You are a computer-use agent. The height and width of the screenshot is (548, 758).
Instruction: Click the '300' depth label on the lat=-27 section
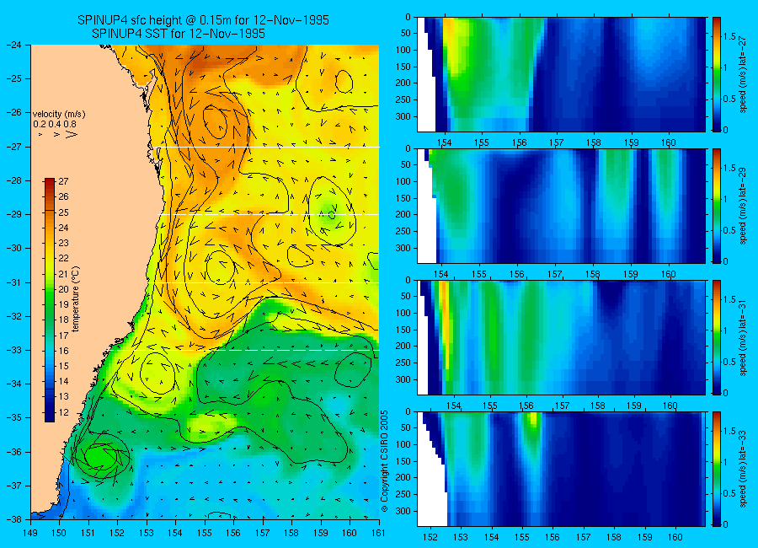pyautogui.click(x=403, y=116)
